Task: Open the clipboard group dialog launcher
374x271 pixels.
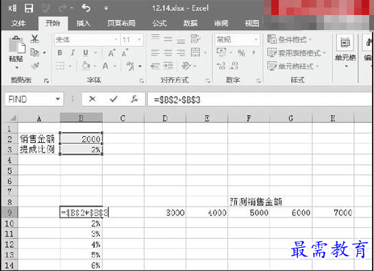Action: point(47,81)
